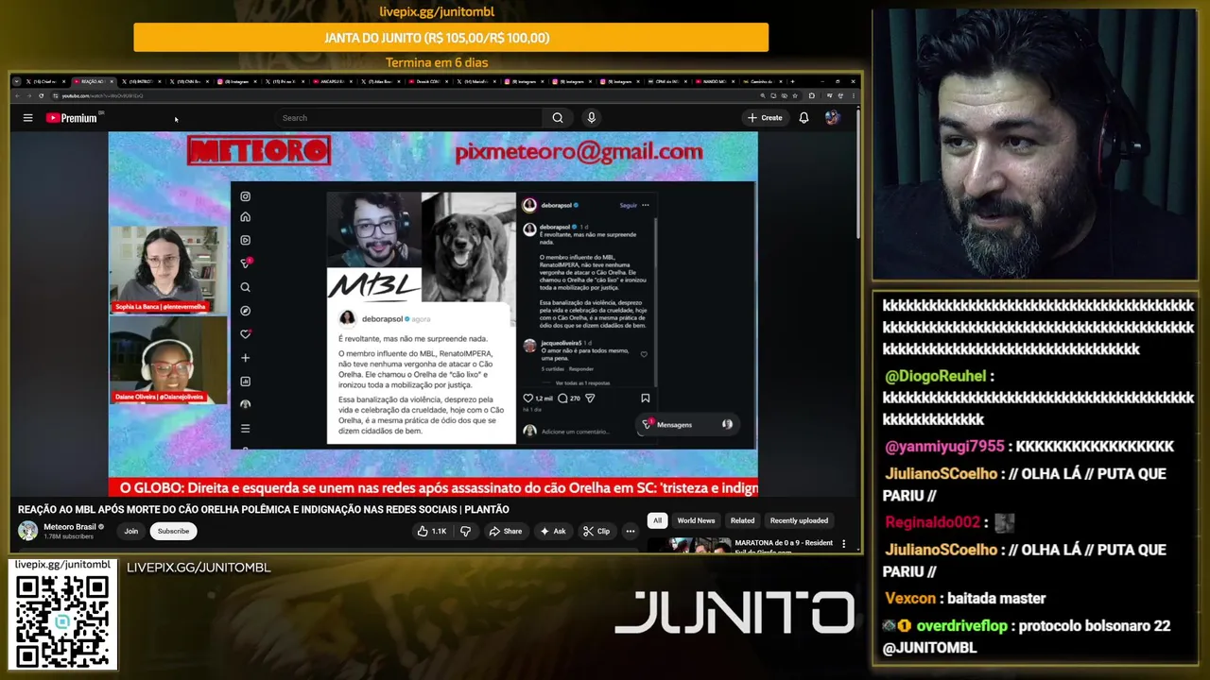Select the Instagram home icon in the video

(x=245, y=217)
